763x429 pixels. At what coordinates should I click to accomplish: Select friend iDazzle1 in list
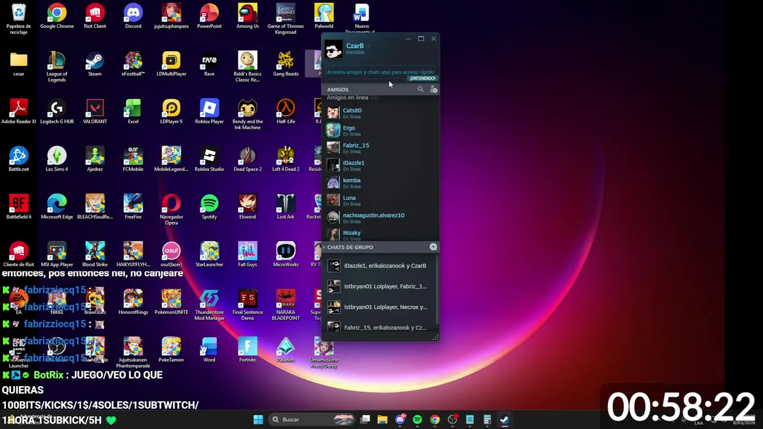(x=381, y=165)
